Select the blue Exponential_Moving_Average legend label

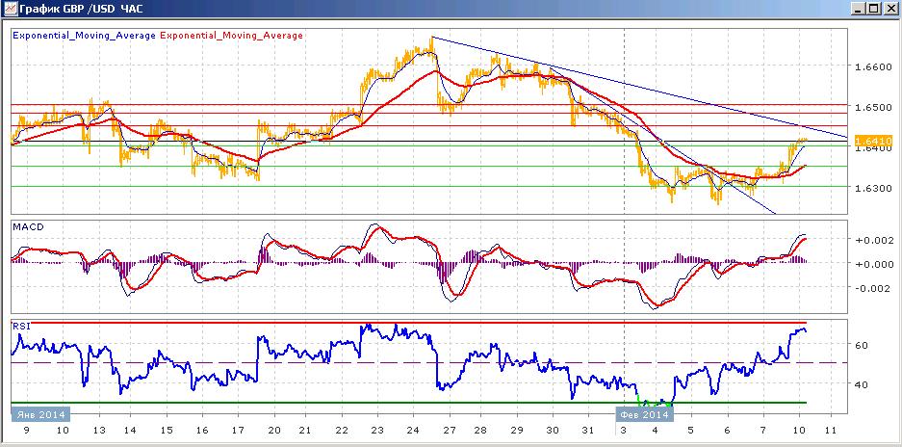[84, 36]
